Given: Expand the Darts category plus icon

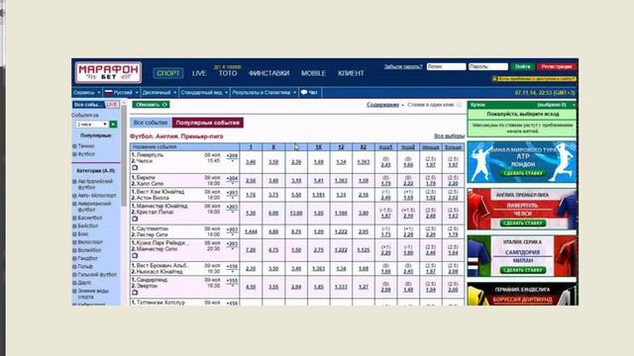Looking at the screenshot, I should point(74,283).
